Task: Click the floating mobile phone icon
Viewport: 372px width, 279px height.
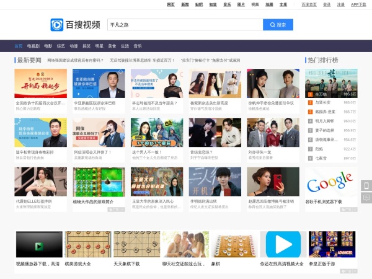Action: [366, 185]
